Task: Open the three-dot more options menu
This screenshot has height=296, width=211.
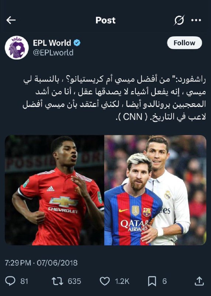Action: click(x=196, y=20)
